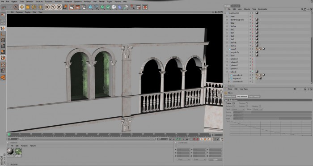The width and height of the screenshot is (313, 166).
Task: Activate the Rotate tool icon
Action: pos(34,7)
